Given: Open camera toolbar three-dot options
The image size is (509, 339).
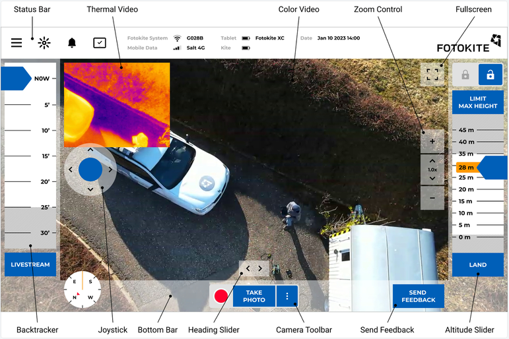Looking at the screenshot, I should point(287,296).
